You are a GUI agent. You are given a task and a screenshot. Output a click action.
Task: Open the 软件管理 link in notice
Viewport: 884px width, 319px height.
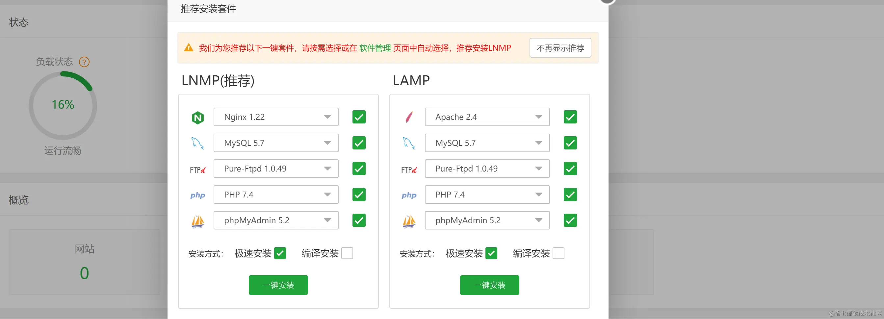[375, 48]
